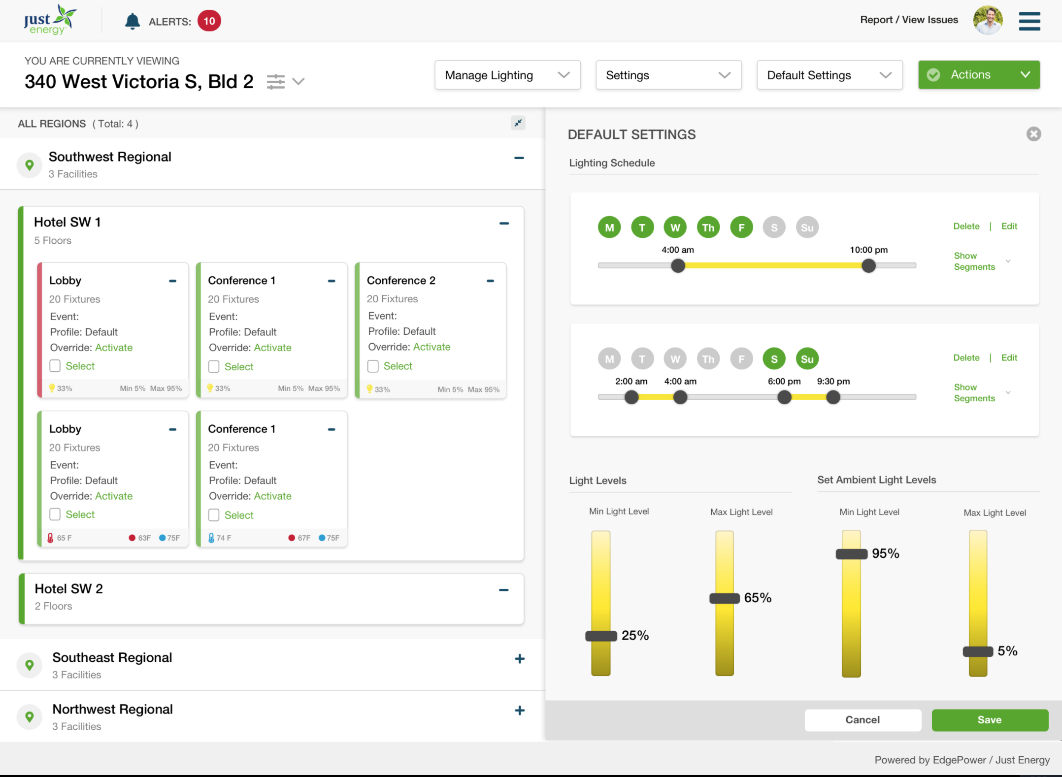The image size is (1062, 777).
Task: Close the Default Settings panel
Action: click(1033, 134)
